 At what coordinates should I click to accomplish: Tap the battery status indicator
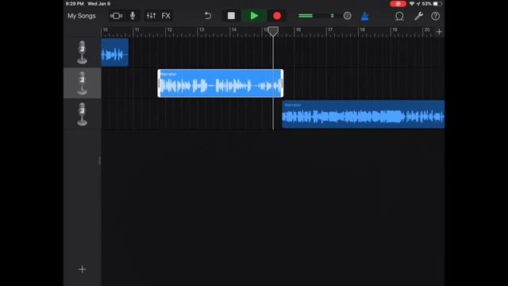[437, 4]
